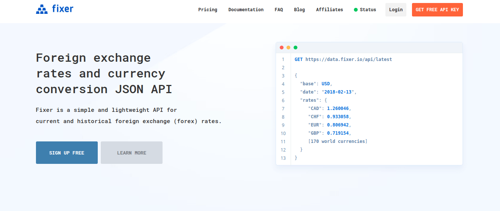Screen dimensions: 500x211
Task: Click the "rates" key in JSON
Action: coord(310,100)
